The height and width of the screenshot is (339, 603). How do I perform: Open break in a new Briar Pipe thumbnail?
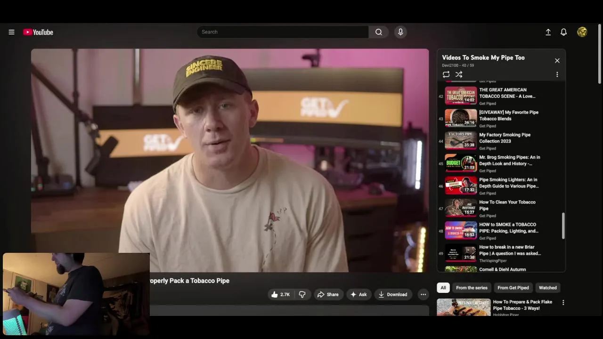(x=461, y=253)
